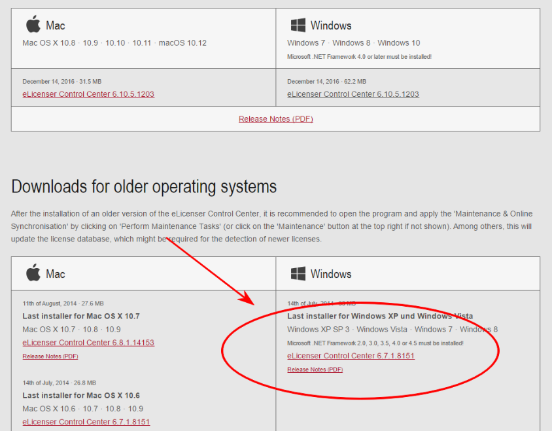Click the maintenance instructions paragraph

tap(271, 226)
